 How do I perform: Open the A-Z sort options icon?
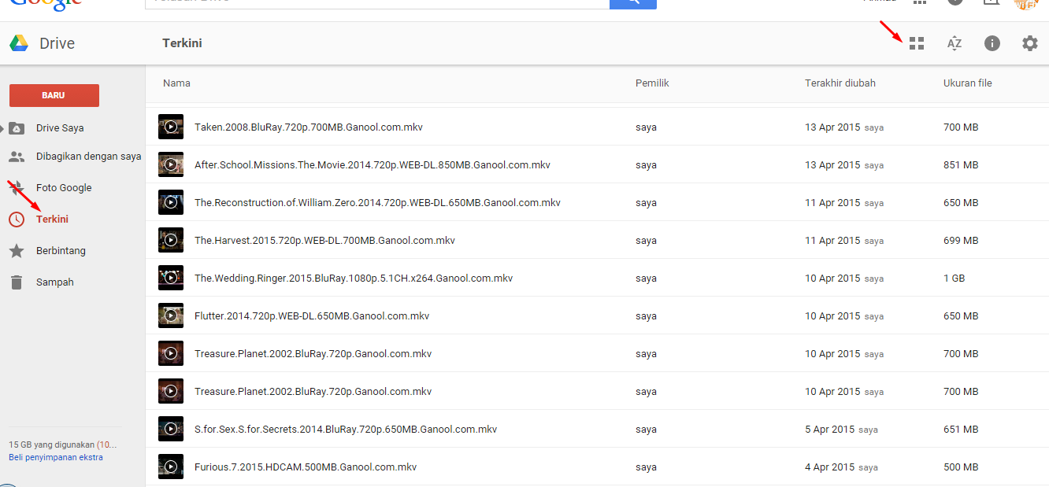pos(954,43)
